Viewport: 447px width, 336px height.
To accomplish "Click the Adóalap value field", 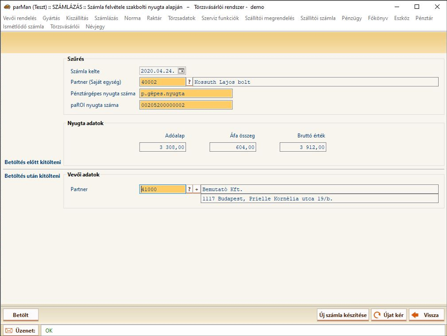I will [x=162, y=147].
